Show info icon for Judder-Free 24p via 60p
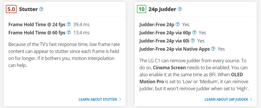The width and height of the screenshot is (261, 108). pyautogui.click(x=194, y=32)
